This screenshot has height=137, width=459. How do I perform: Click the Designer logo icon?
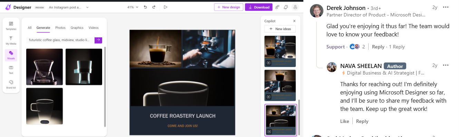click(x=9, y=7)
